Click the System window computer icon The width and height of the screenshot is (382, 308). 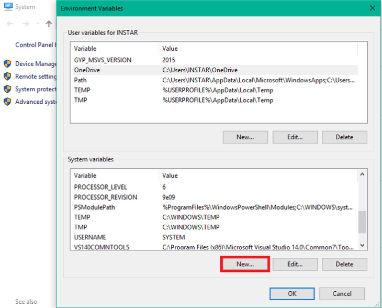click(x=8, y=7)
